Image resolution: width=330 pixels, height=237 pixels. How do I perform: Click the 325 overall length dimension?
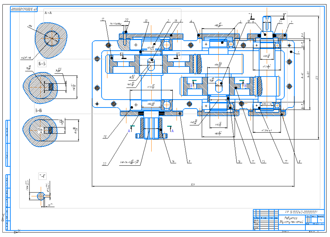point(193,184)
